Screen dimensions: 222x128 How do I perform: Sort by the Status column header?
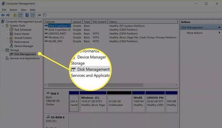(143, 22)
